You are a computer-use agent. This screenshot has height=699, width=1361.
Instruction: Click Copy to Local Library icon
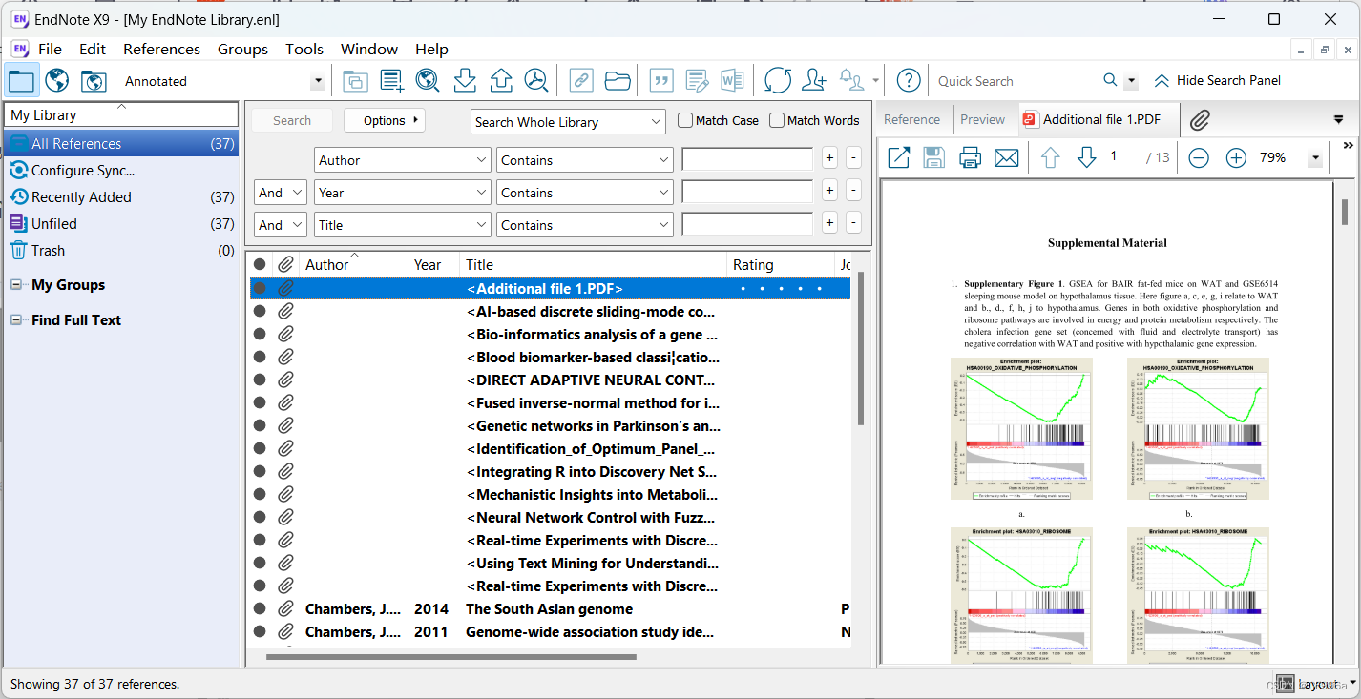click(356, 81)
